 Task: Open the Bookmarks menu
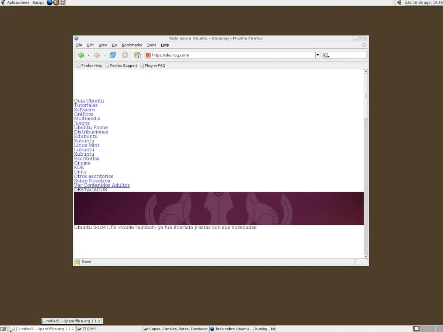[131, 45]
